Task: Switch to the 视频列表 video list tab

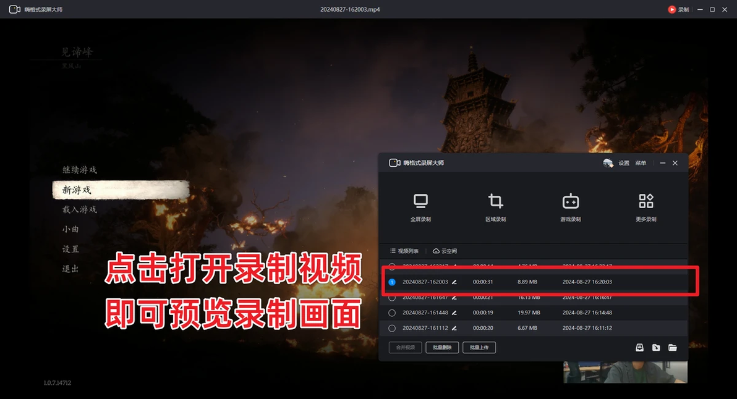Action: coord(404,251)
